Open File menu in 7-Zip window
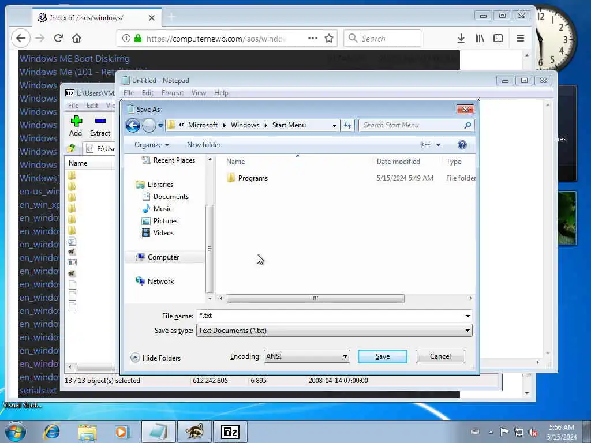Image resolution: width=591 pixels, height=443 pixels. (x=73, y=106)
